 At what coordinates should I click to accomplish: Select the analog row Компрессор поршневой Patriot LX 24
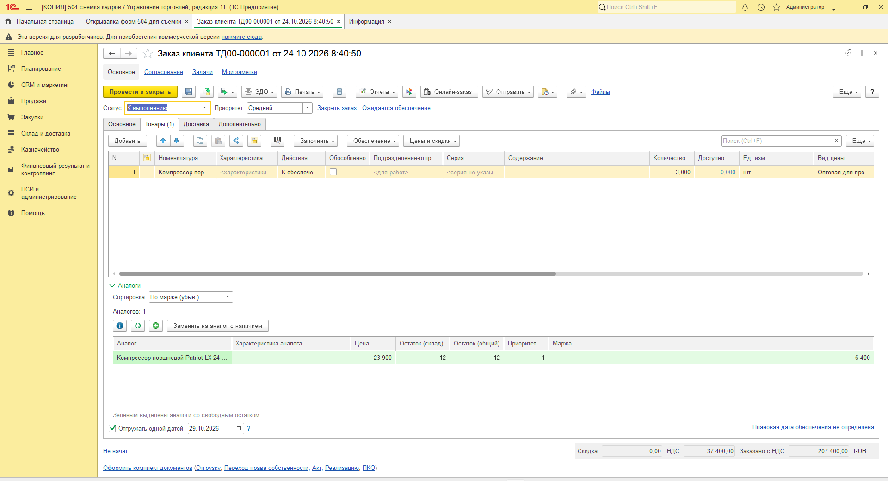[x=493, y=358]
